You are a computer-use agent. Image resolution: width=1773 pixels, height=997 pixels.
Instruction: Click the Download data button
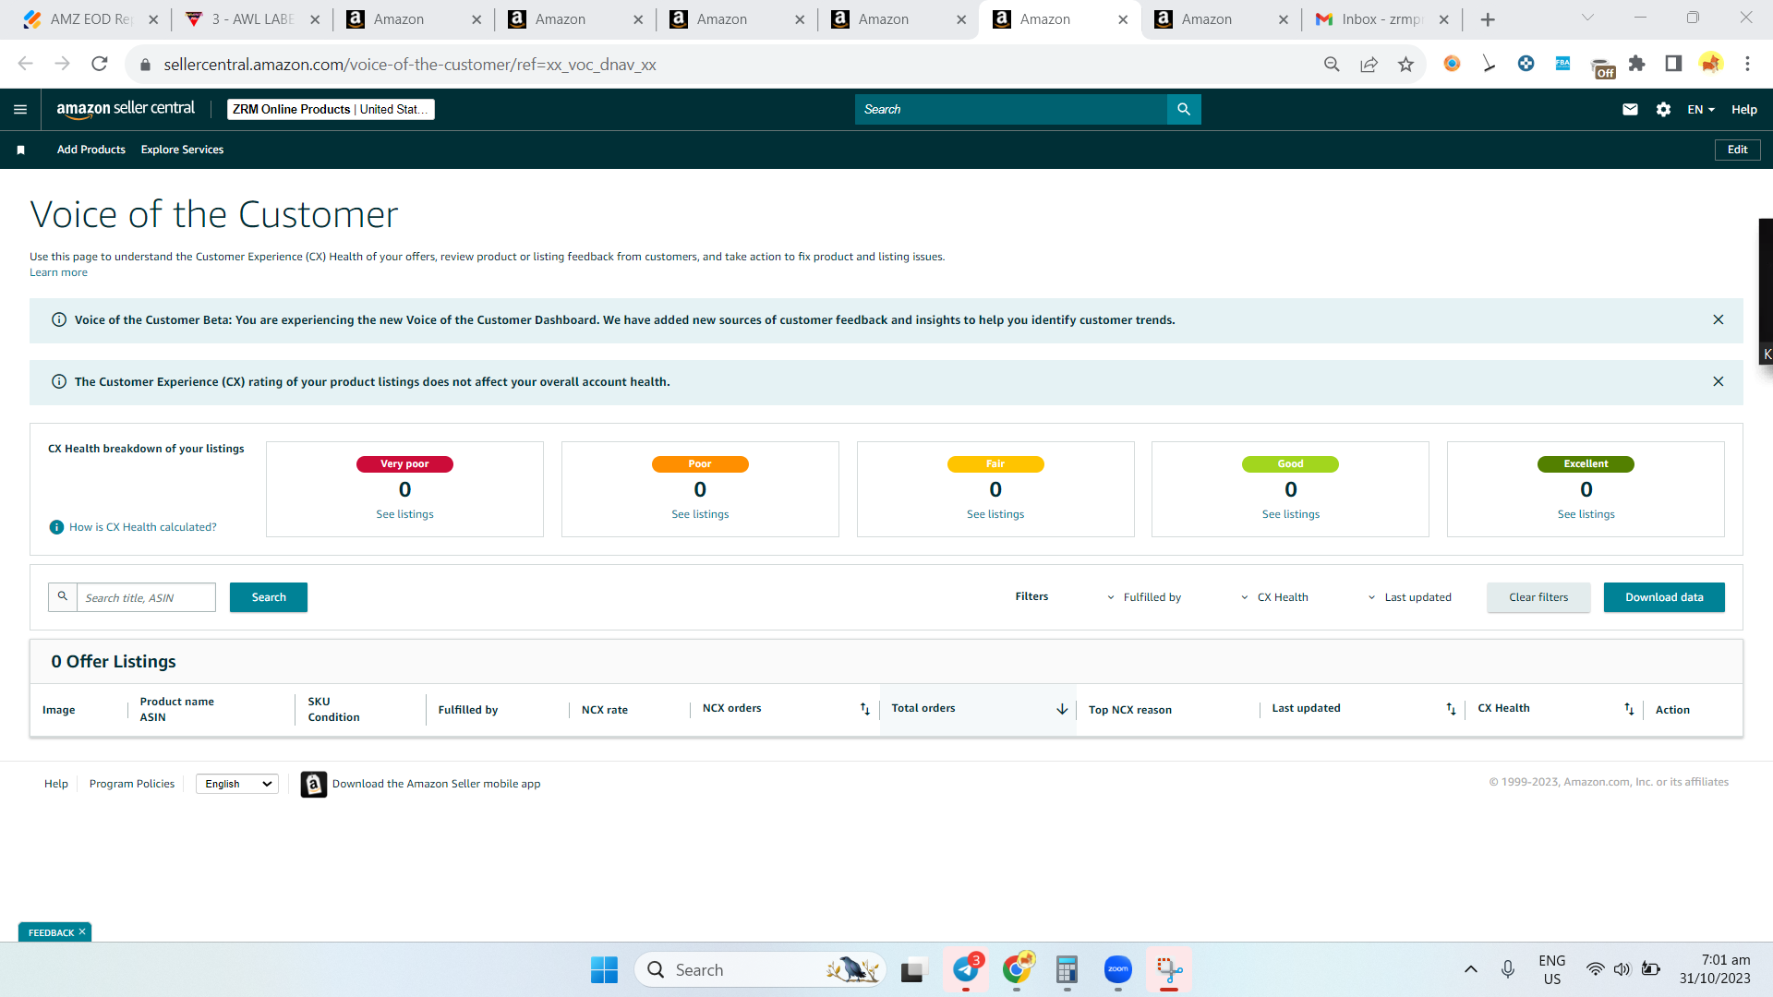[x=1664, y=597]
